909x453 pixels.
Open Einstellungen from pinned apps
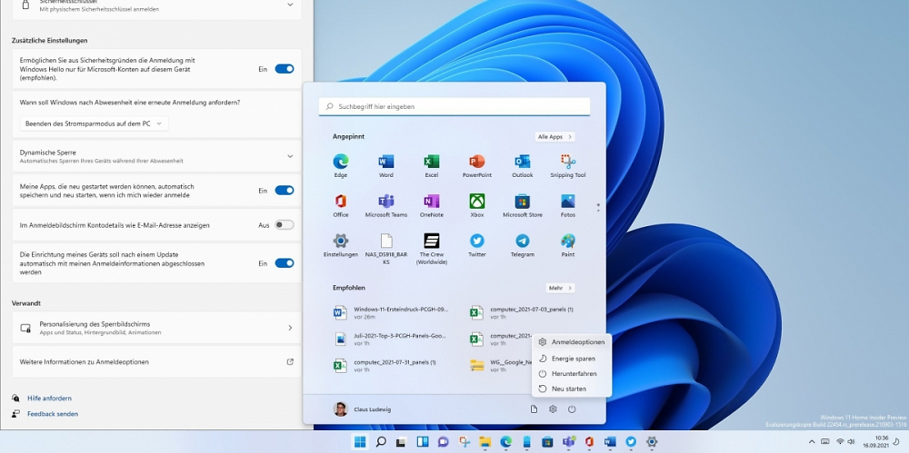point(340,245)
